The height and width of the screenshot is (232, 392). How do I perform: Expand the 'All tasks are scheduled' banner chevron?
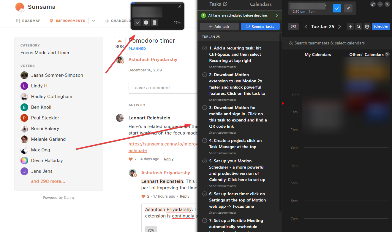277,15
